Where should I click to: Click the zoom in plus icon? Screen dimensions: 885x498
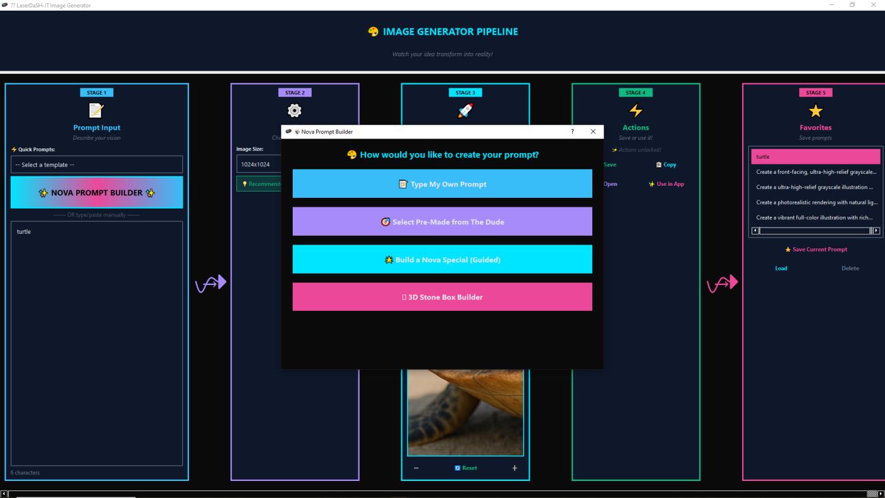[x=515, y=468]
